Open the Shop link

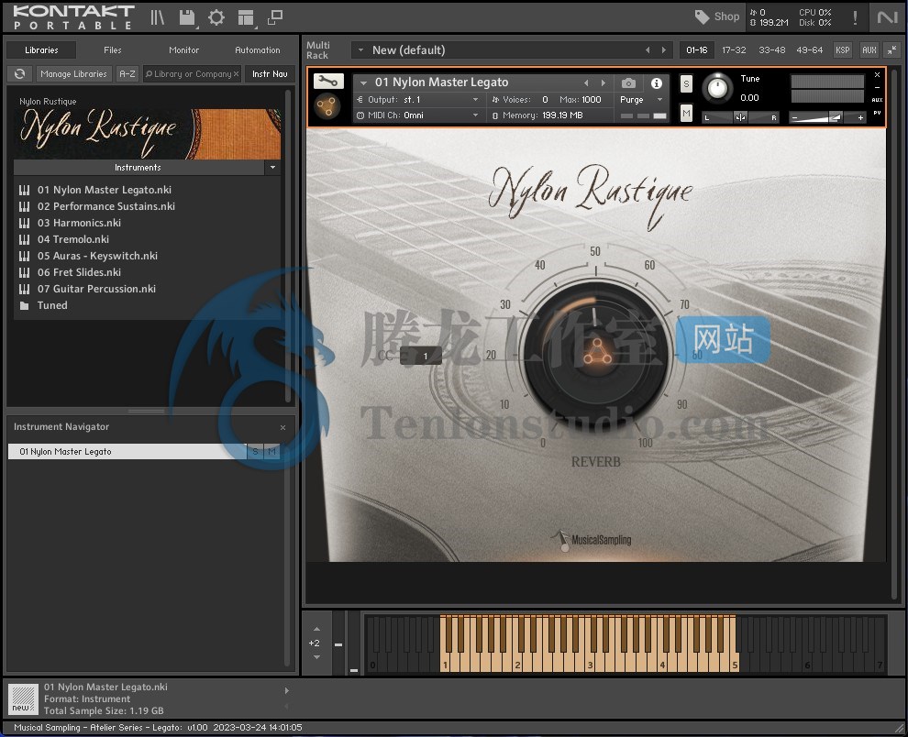tap(716, 16)
